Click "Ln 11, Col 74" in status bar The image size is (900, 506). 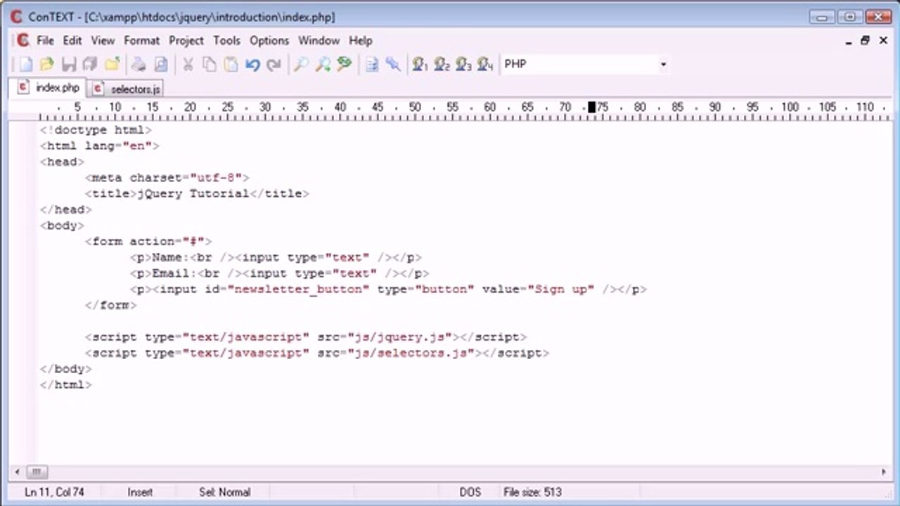(54, 492)
